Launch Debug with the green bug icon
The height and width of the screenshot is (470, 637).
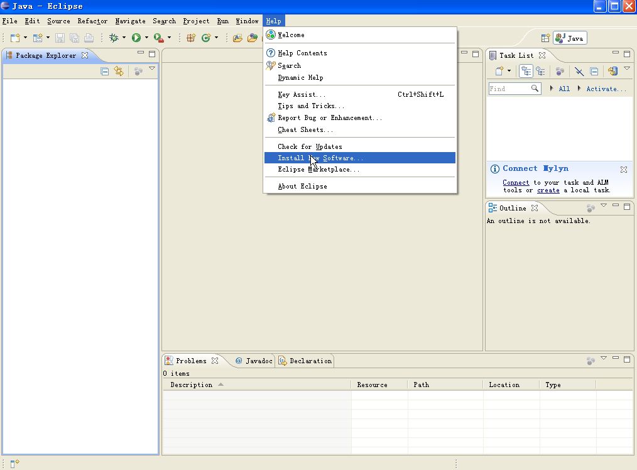(114, 38)
